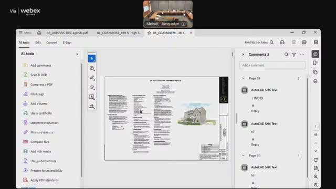Screen dimensions: 336x189
Task: Click the current page number box
Action: 316,127
